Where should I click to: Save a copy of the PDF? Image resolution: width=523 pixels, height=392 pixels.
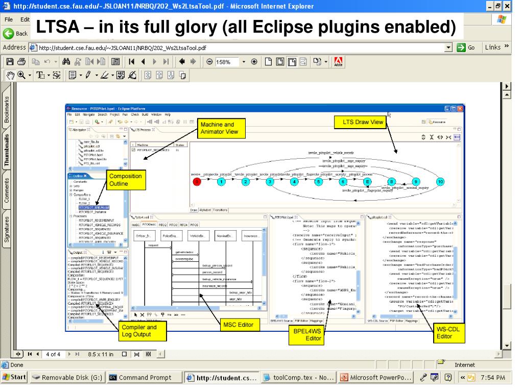(x=10, y=62)
